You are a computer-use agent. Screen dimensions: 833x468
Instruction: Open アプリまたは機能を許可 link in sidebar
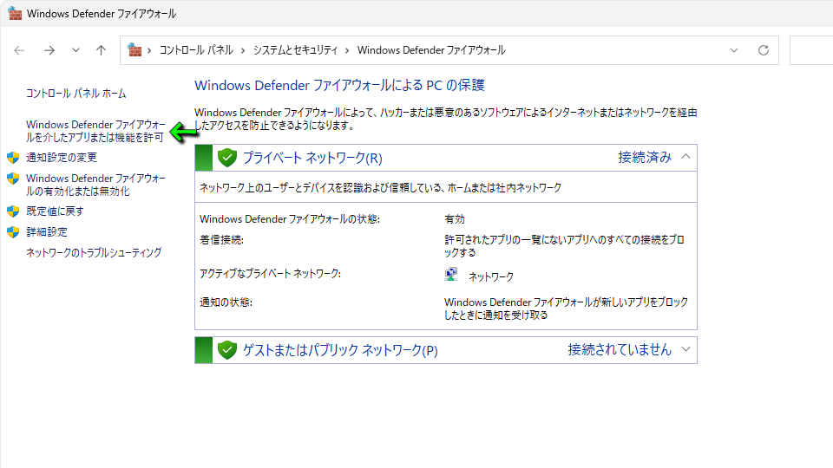tap(95, 131)
